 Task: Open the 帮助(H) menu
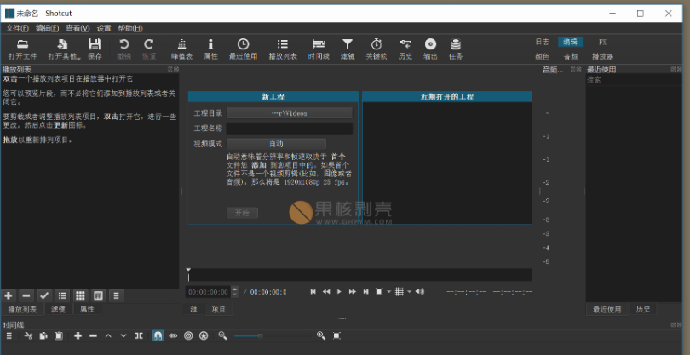[130, 28]
